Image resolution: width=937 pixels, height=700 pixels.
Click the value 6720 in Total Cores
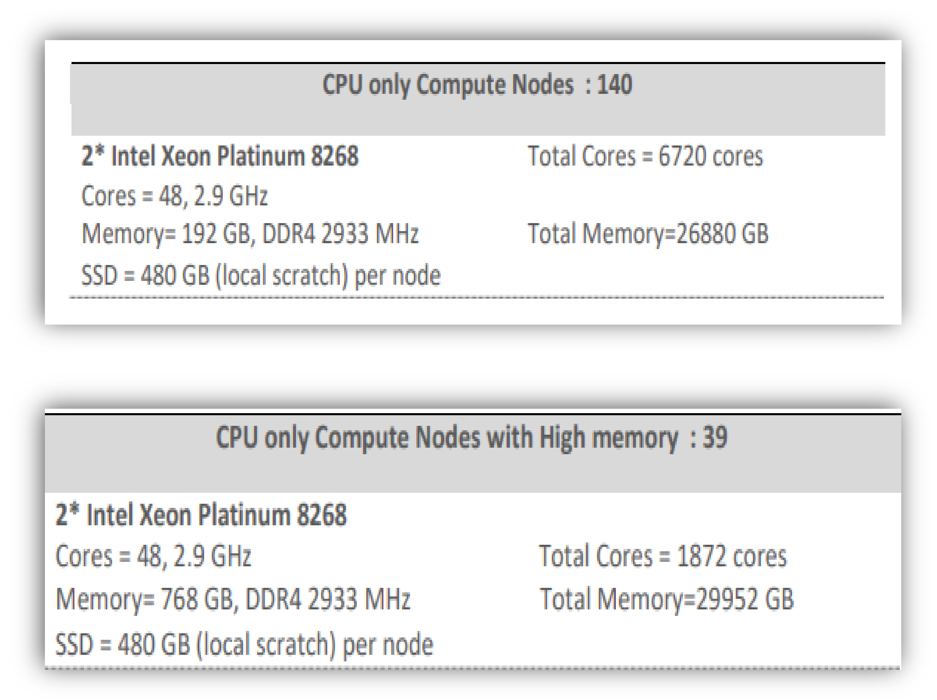tap(681, 156)
